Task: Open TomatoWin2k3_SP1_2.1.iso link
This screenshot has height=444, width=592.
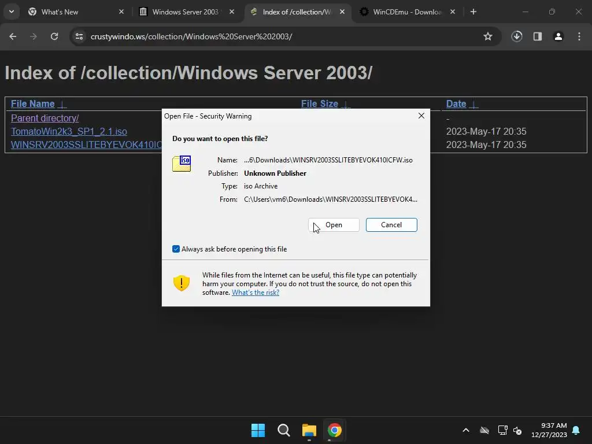Action: (69, 131)
